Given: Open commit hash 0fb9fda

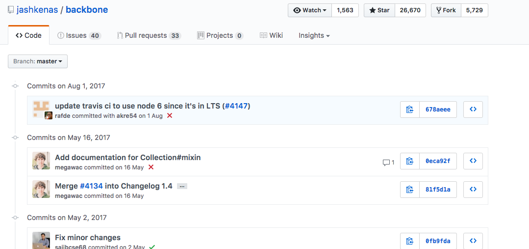Looking at the screenshot, I should click(438, 241).
